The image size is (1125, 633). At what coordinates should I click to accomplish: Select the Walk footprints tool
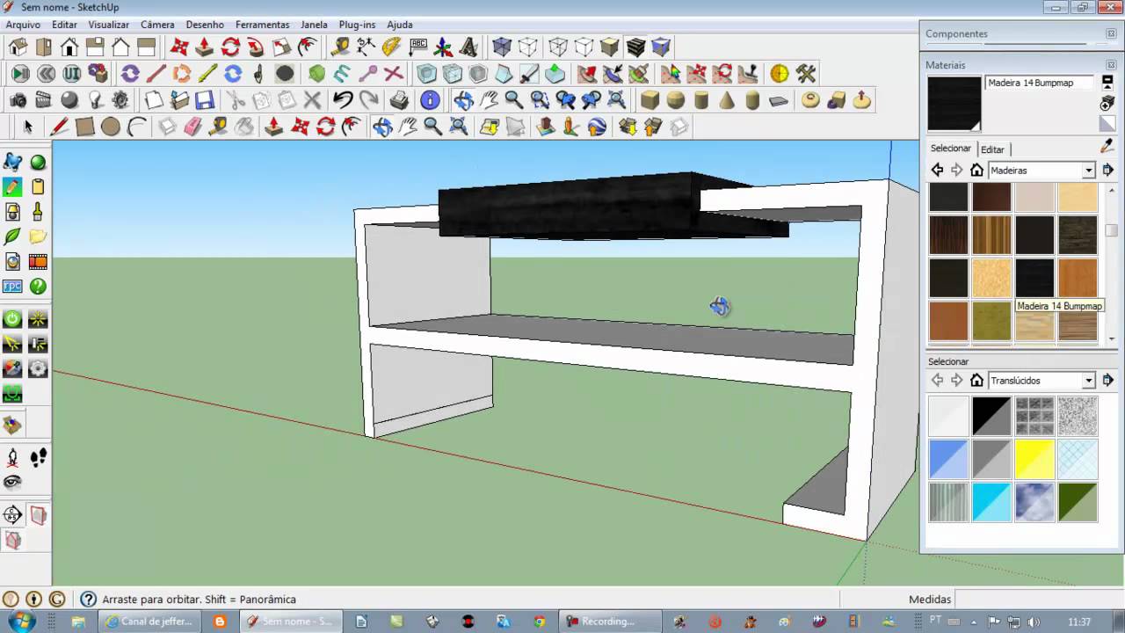pos(38,457)
